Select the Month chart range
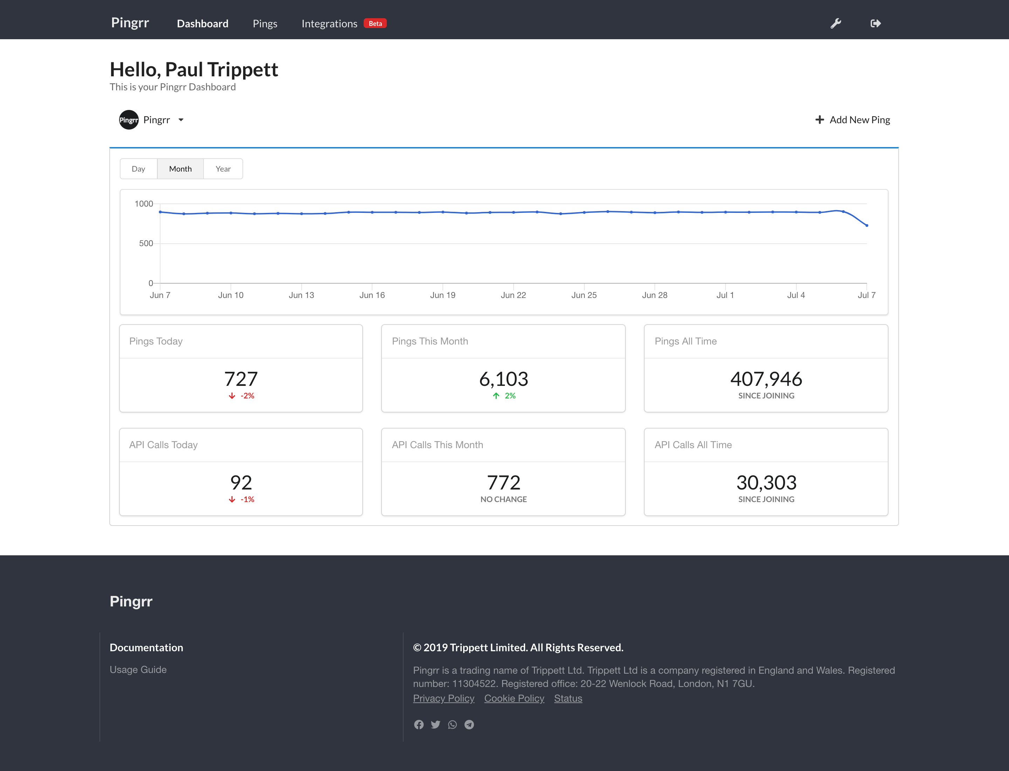 180,169
